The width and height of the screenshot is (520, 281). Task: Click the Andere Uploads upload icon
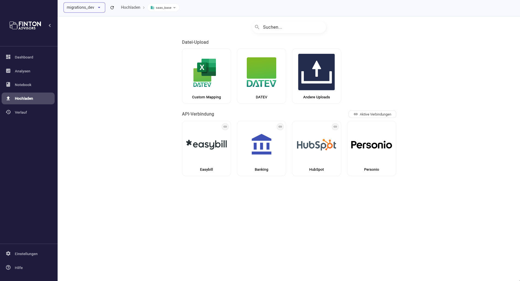point(316,72)
